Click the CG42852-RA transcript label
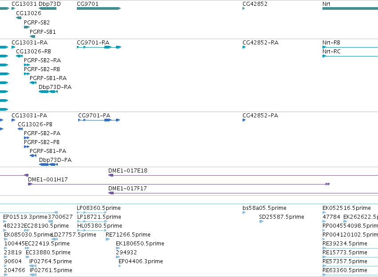The image size is (378, 277). pyautogui.click(x=260, y=43)
